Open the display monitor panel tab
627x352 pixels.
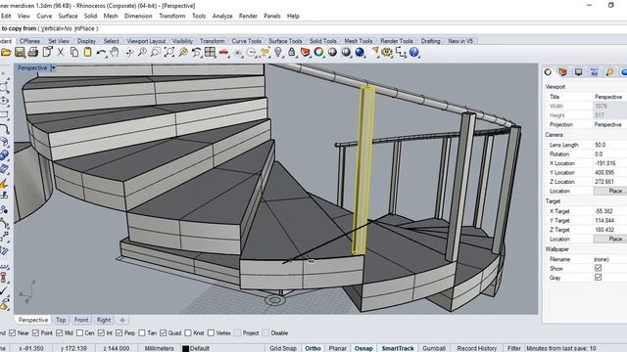click(x=579, y=71)
